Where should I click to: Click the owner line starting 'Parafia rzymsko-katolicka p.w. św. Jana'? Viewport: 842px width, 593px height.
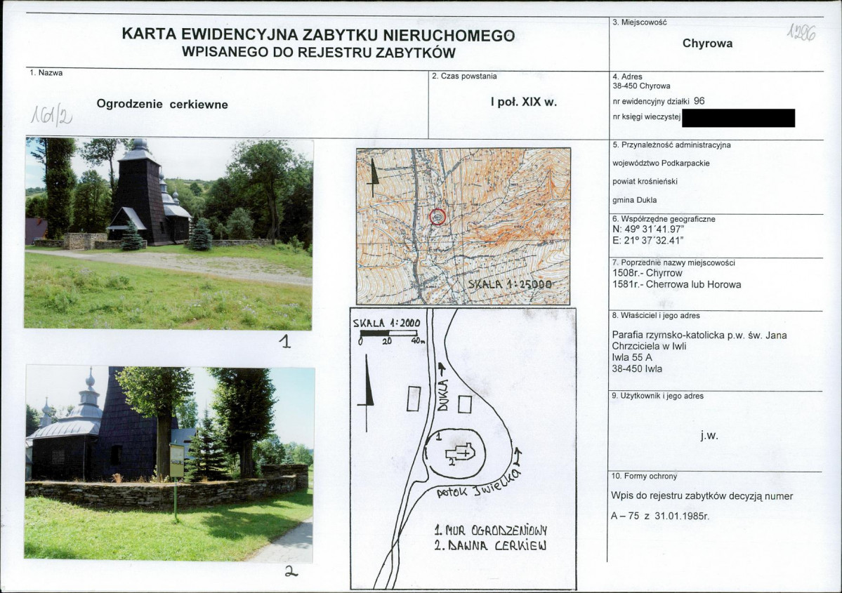(699, 335)
